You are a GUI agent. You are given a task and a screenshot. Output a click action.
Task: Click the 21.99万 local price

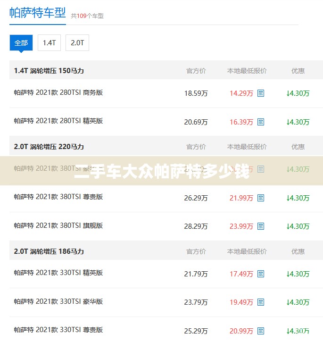pyautogui.click(x=241, y=198)
